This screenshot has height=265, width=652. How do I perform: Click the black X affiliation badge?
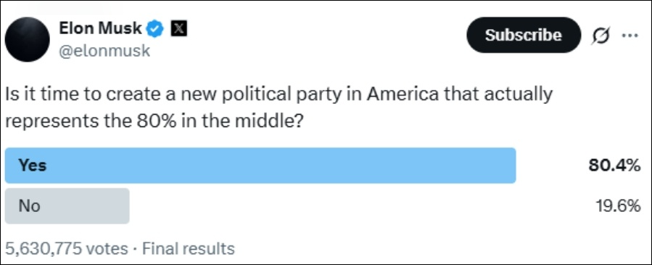(179, 29)
